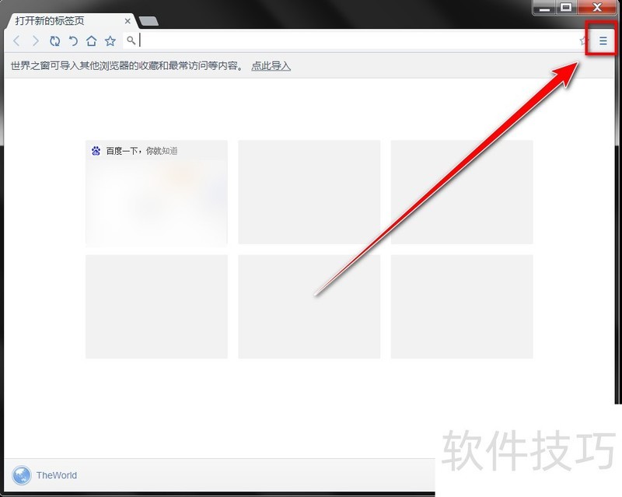Click the empty bottom-right speed dial tile

pos(462,306)
